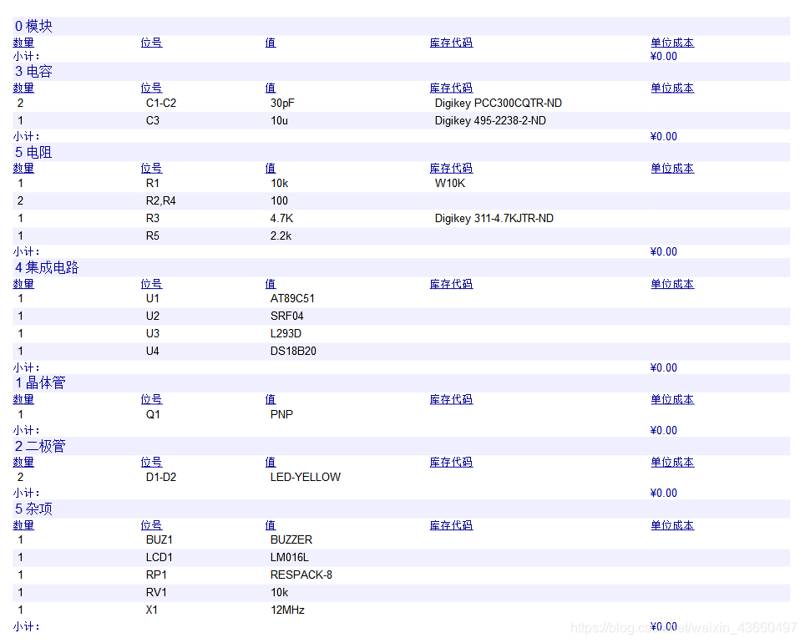
Task: Click the DS18B20 value for U4
Action: (x=293, y=352)
